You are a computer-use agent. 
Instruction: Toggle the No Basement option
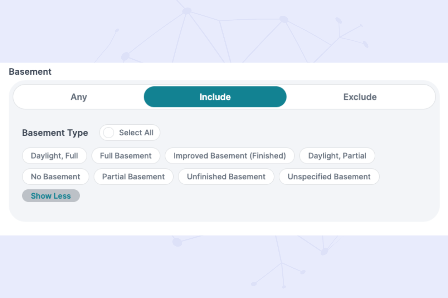[55, 177]
